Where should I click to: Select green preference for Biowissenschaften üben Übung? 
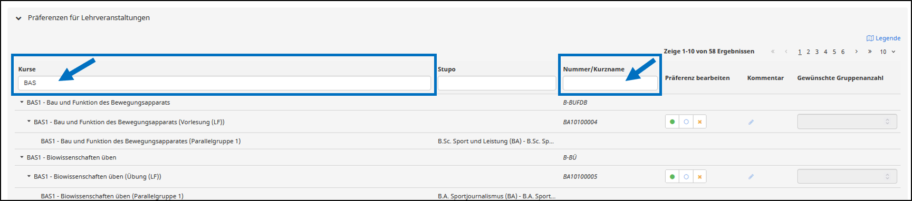click(672, 177)
